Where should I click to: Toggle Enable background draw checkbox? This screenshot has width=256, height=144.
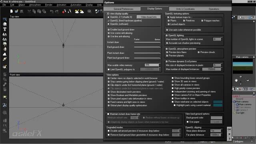coord(108,30)
